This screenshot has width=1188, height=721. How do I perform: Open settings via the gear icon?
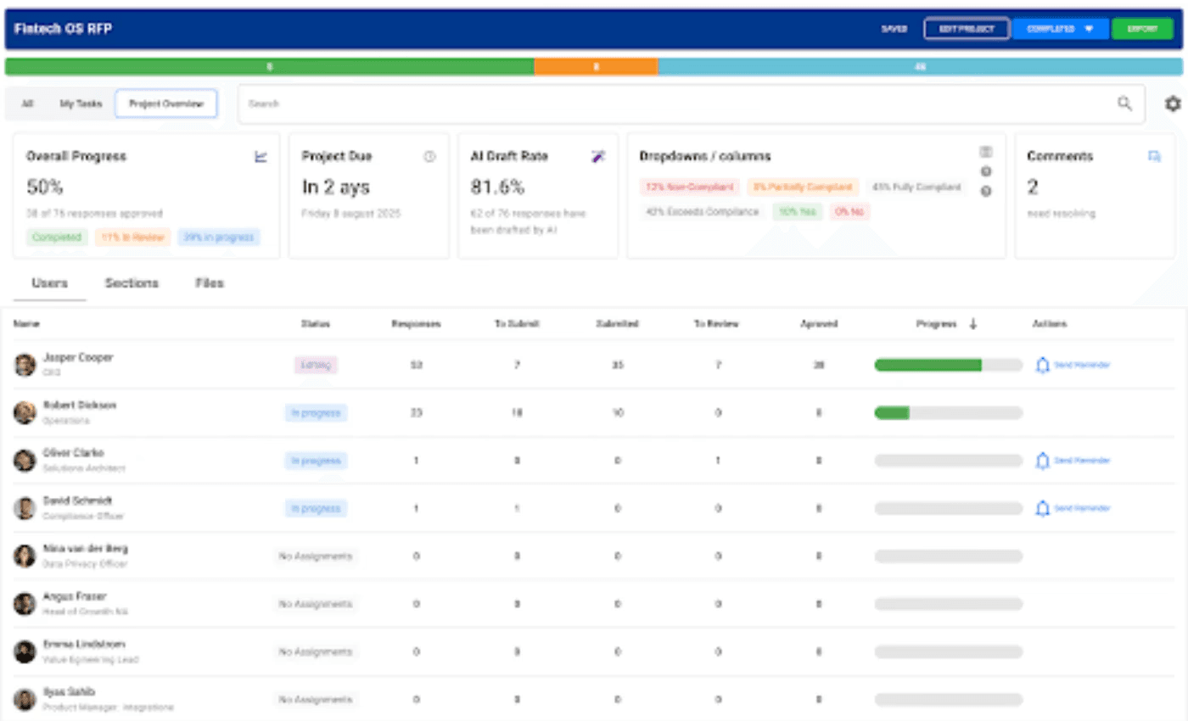click(x=1173, y=103)
